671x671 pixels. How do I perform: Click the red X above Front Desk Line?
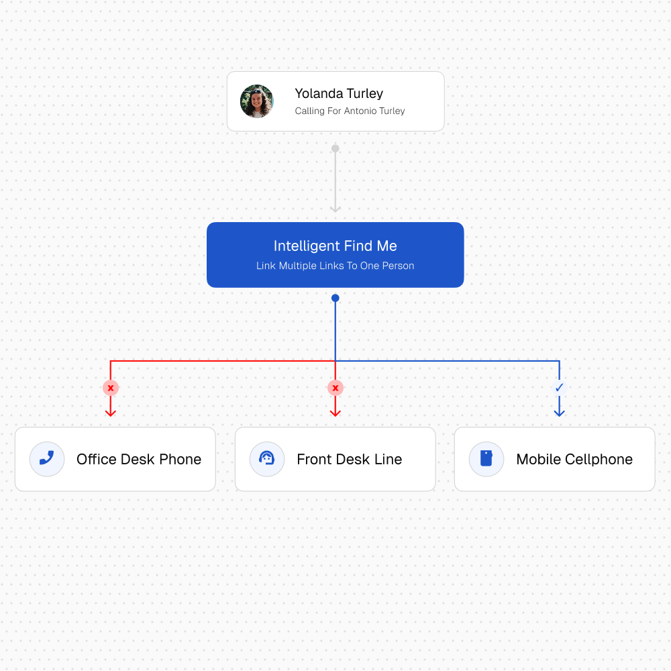pyautogui.click(x=335, y=388)
